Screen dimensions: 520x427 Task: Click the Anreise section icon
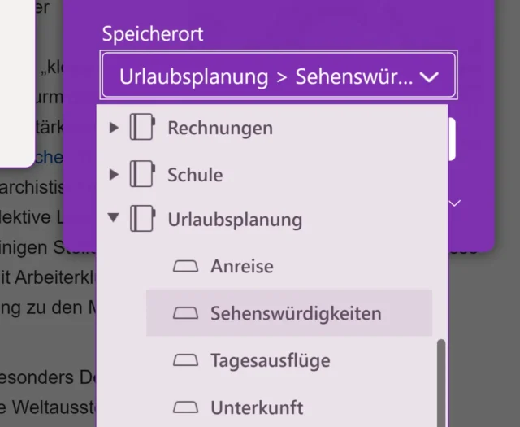186,266
